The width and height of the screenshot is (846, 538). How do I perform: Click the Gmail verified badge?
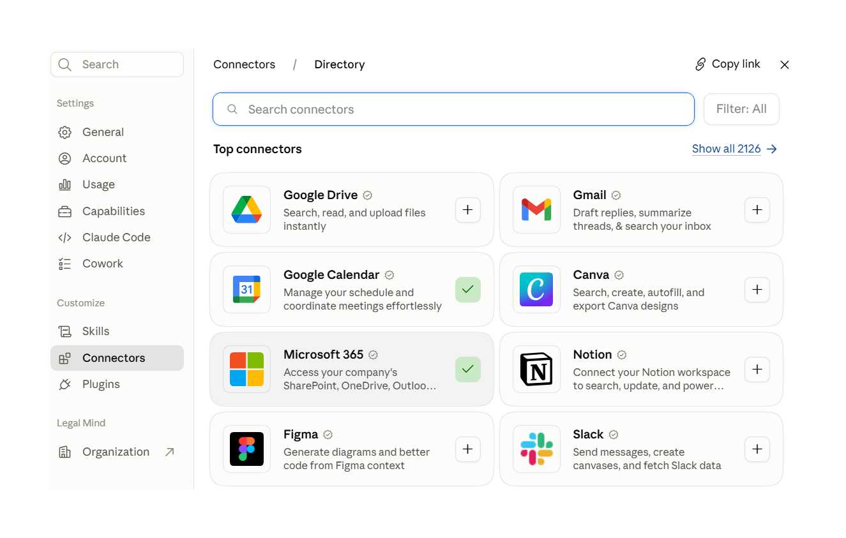(616, 195)
